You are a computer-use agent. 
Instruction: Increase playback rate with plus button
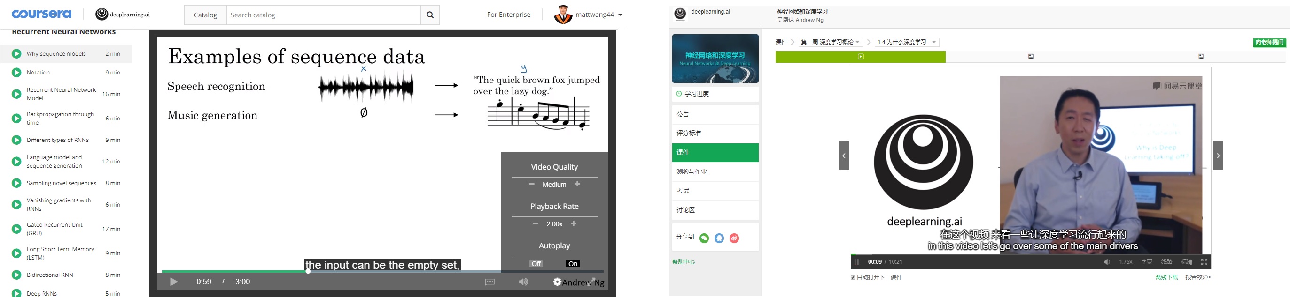pos(574,223)
